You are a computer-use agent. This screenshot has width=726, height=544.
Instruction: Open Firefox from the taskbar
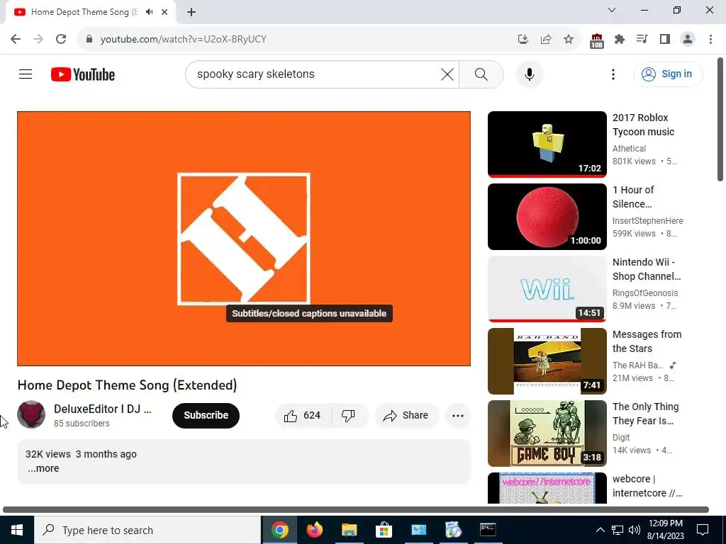(x=314, y=530)
